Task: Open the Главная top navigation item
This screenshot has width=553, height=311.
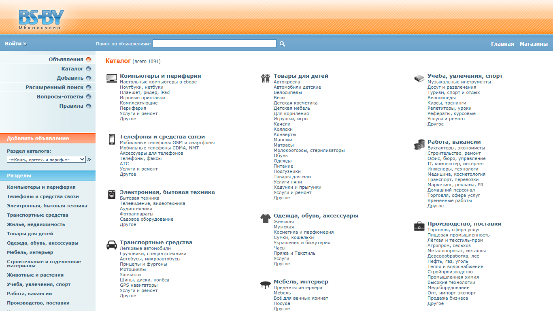Action: coord(502,44)
